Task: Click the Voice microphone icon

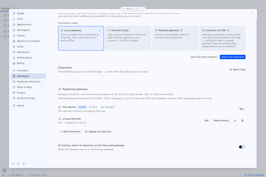Action: pos(14,47)
